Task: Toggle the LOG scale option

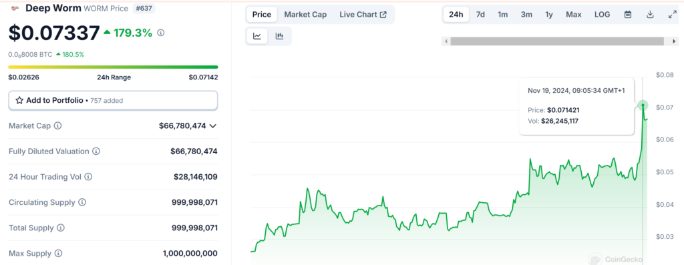Action: [602, 15]
